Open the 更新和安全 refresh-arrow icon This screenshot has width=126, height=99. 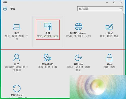click(x=17, y=88)
